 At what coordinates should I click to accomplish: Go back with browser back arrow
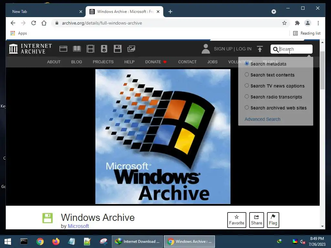pos(13,23)
